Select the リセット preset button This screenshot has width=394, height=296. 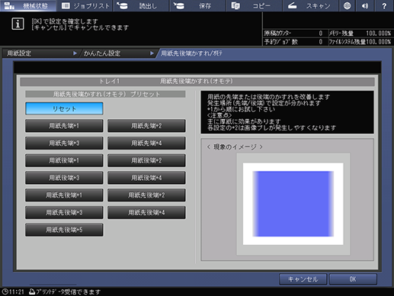coord(64,109)
